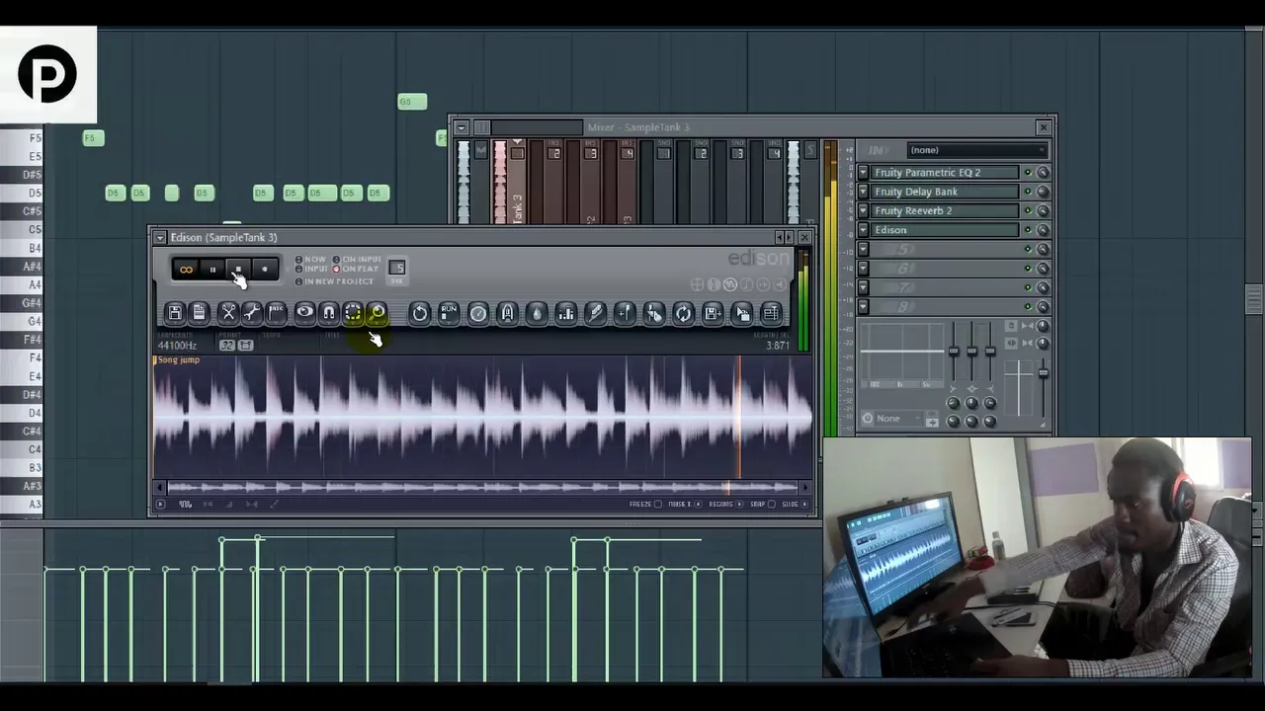Open the scissors Edit menu in Edison
This screenshot has height=711, width=1265.
tap(228, 313)
